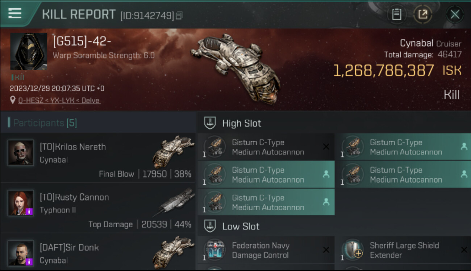Tap Sir Donk's pilot portrait

point(21,253)
